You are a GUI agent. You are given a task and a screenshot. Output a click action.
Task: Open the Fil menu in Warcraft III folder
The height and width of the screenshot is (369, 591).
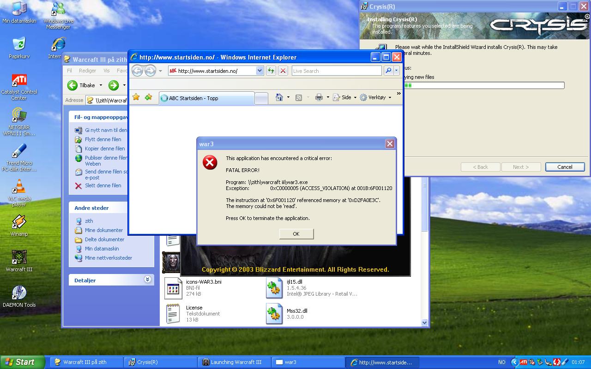click(x=70, y=71)
